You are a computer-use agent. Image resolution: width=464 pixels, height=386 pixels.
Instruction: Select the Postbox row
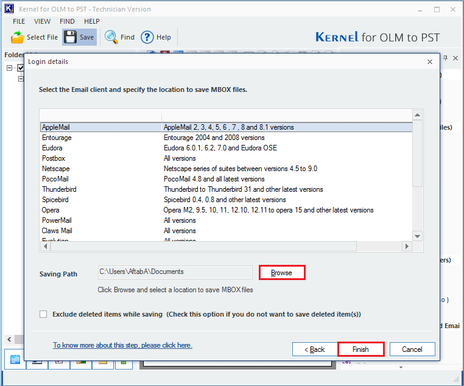coord(226,158)
